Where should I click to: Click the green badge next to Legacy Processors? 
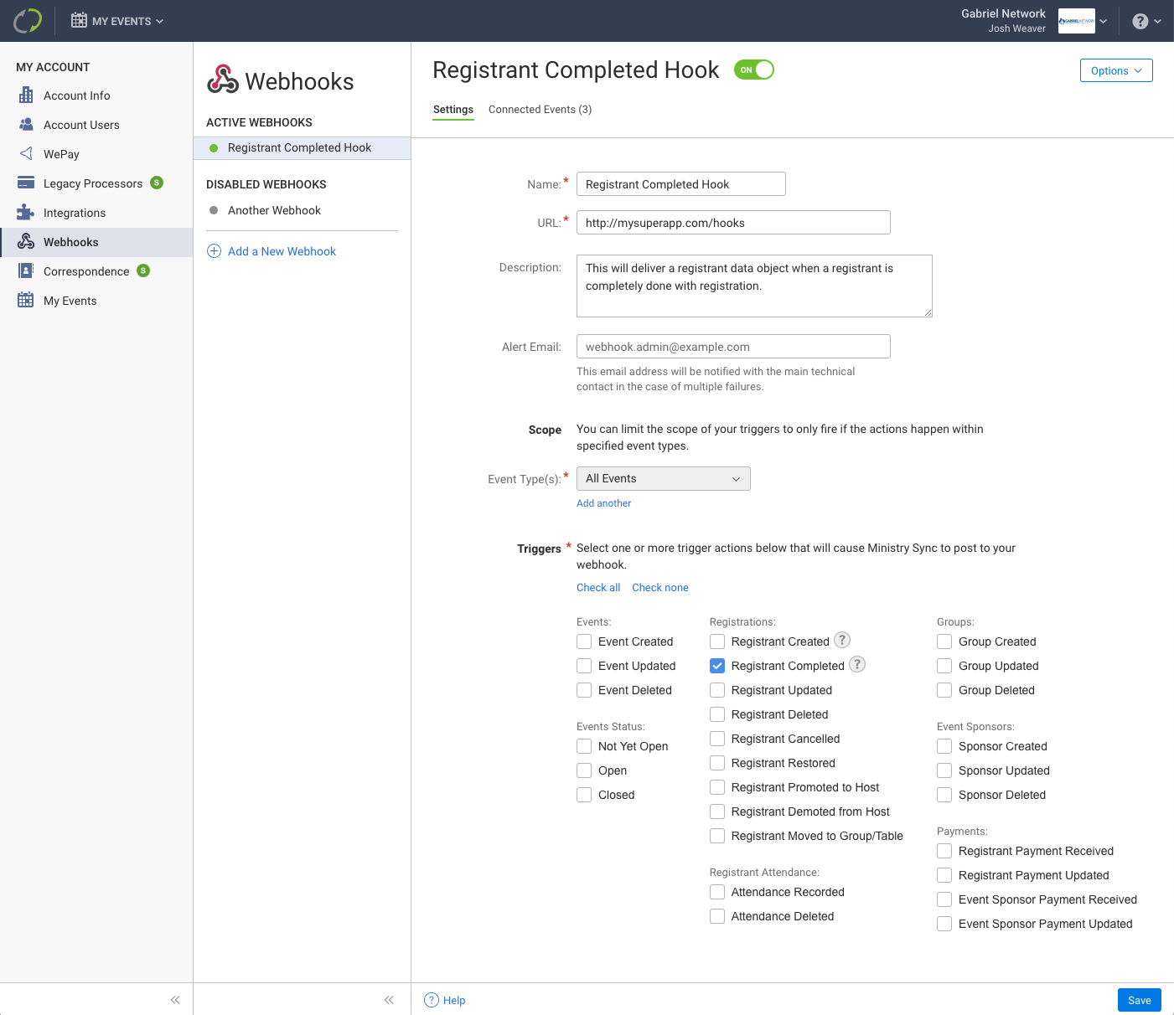click(157, 183)
